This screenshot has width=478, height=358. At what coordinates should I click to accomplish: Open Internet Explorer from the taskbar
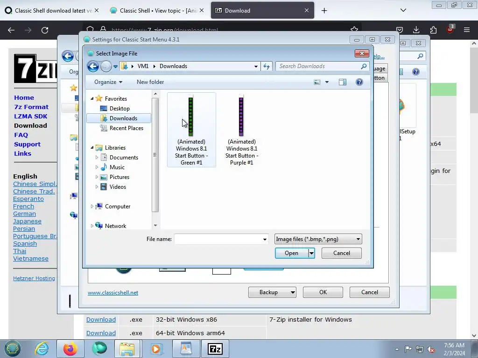coord(42,349)
